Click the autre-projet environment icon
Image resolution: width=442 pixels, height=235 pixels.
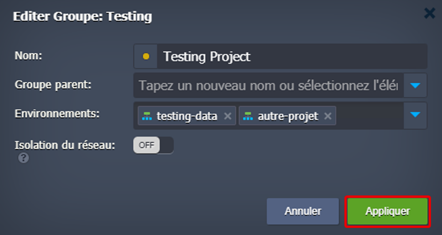pyautogui.click(x=248, y=116)
